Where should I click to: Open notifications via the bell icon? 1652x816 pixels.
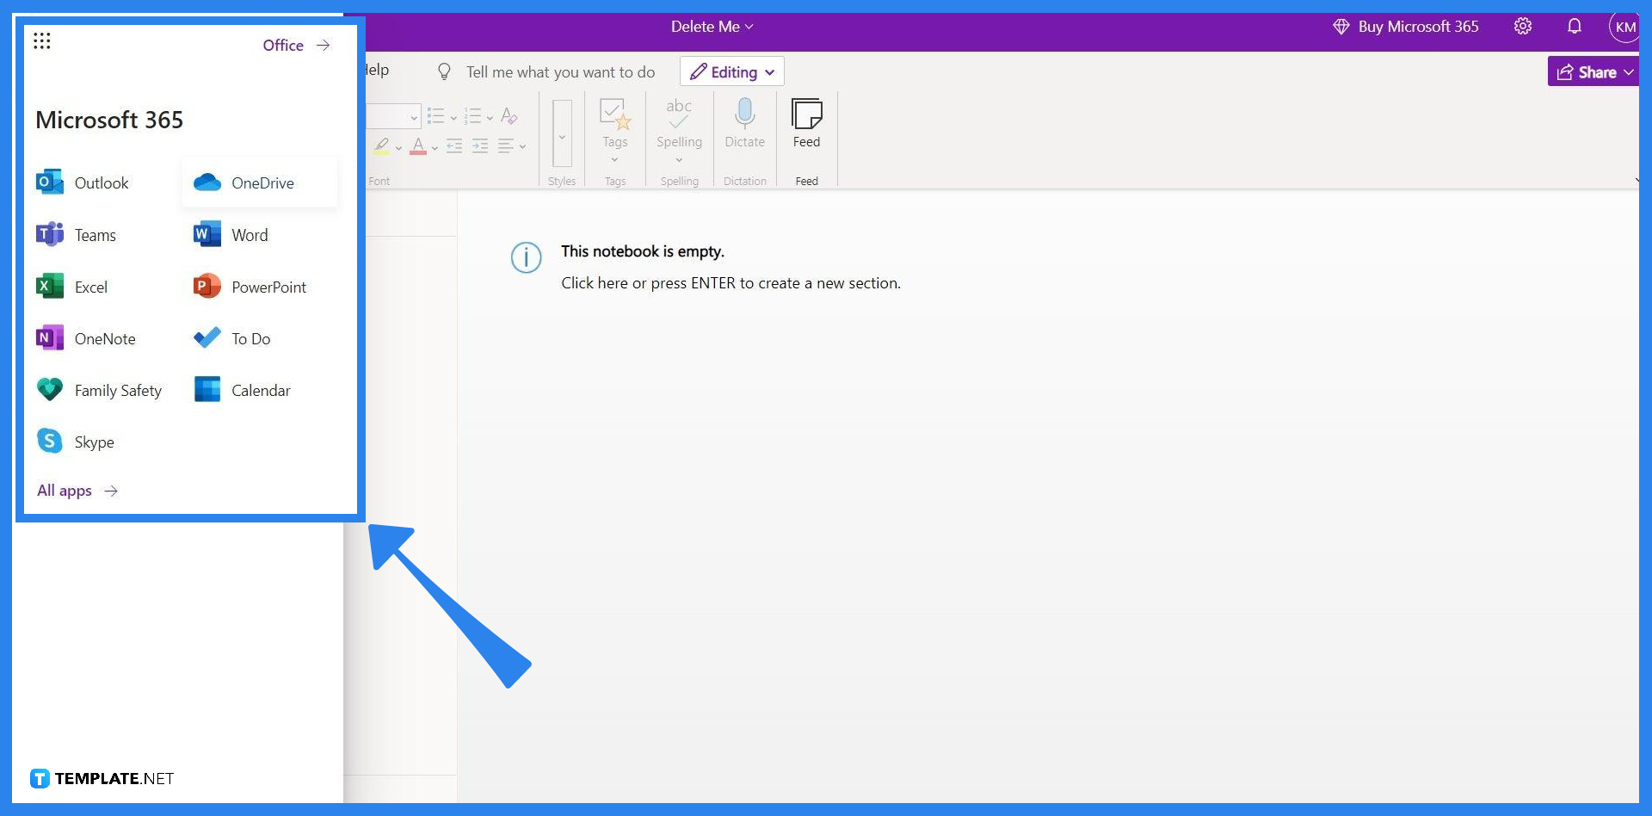click(1575, 26)
